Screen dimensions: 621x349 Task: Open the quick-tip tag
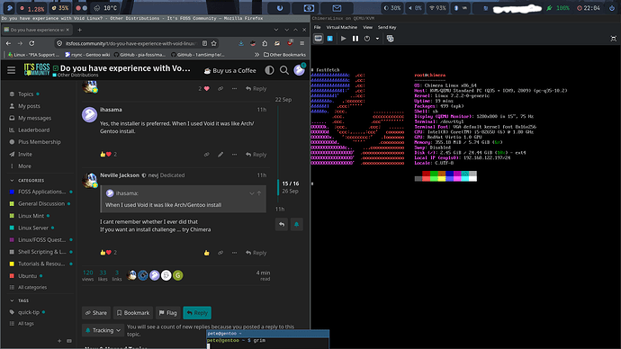[x=29, y=312]
